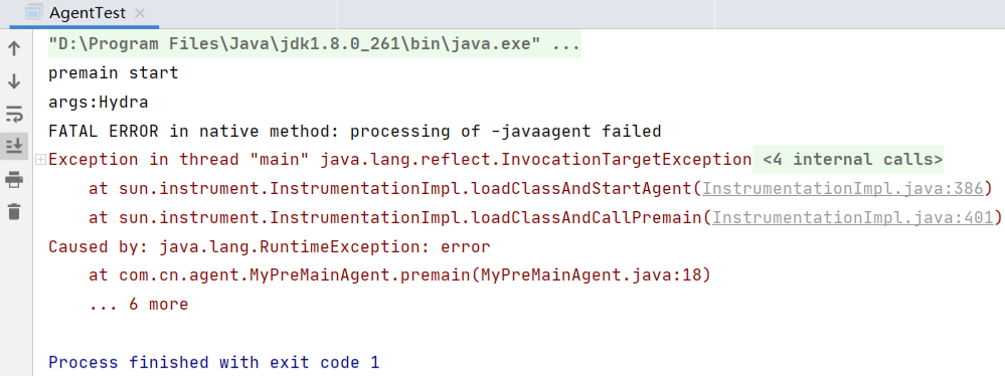This screenshot has width=1005, height=376.
Task: Click the FATAL ERROR output line
Action: [x=354, y=132]
